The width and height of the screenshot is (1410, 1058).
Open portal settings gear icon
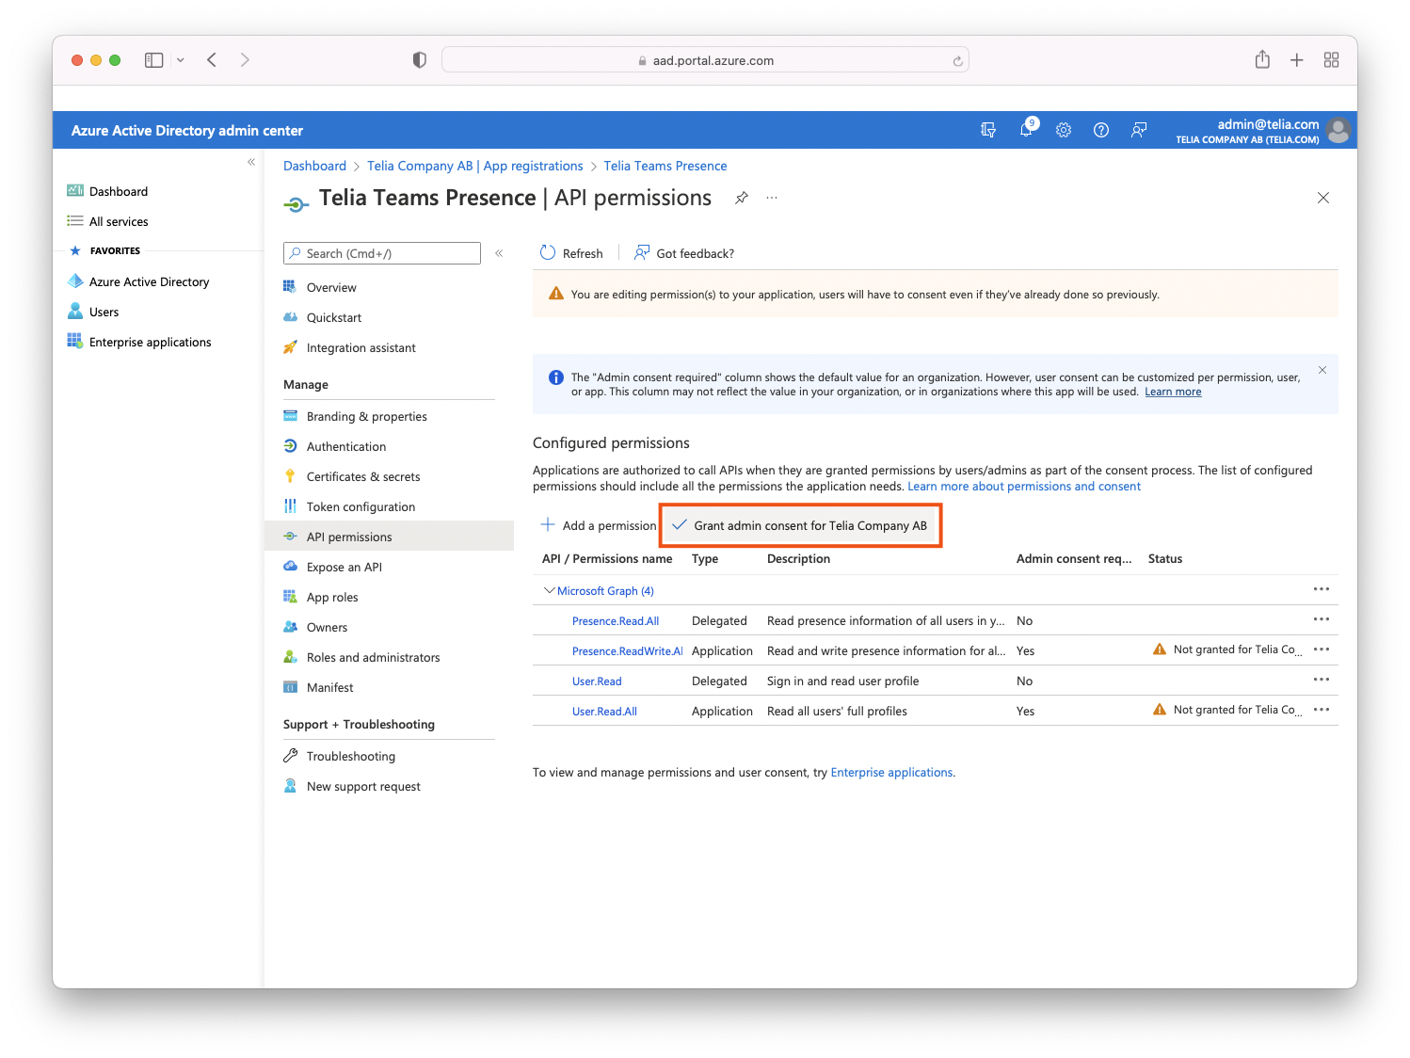tap(1064, 130)
